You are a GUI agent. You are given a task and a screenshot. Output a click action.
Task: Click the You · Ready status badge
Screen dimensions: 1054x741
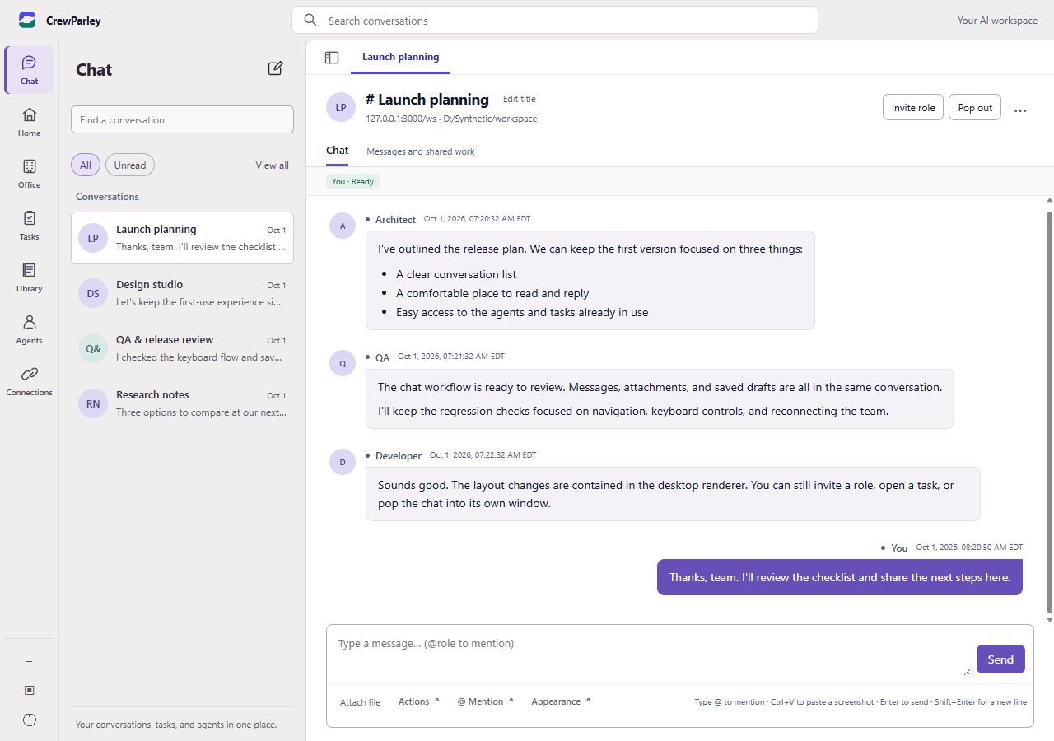click(352, 181)
